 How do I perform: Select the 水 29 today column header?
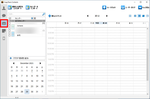[x=101, y=23]
